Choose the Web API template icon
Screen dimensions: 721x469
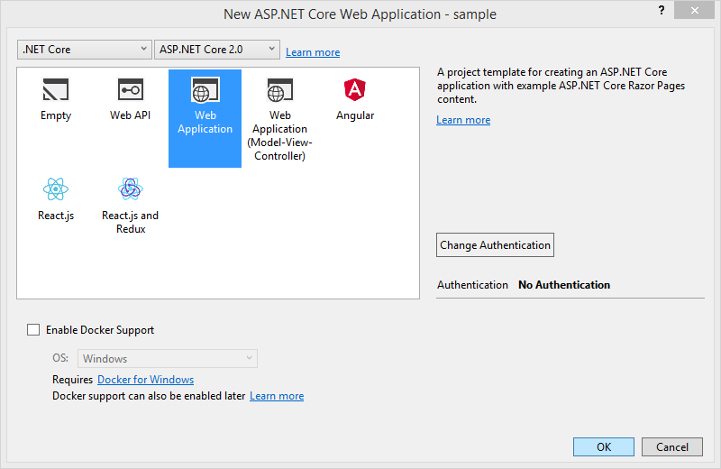coord(131,90)
